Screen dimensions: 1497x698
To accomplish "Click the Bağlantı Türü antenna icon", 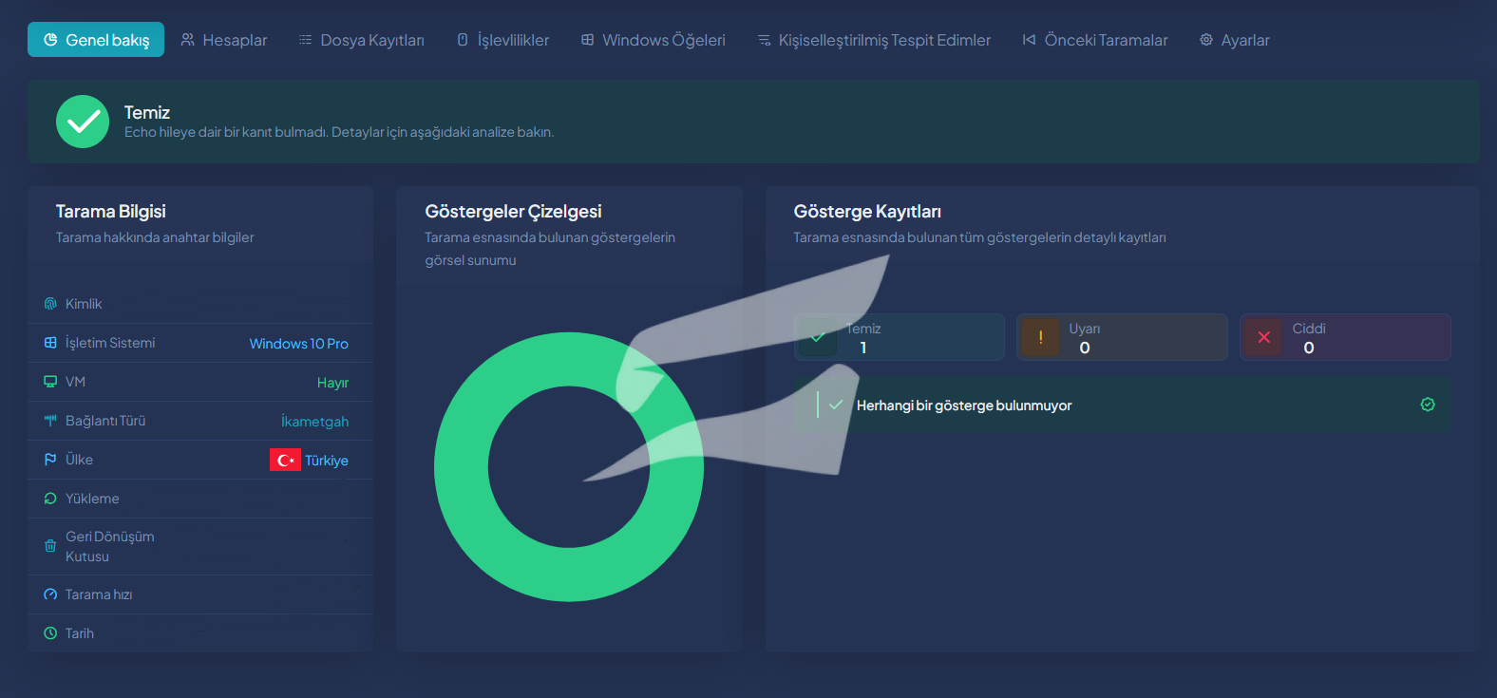I will click(50, 421).
